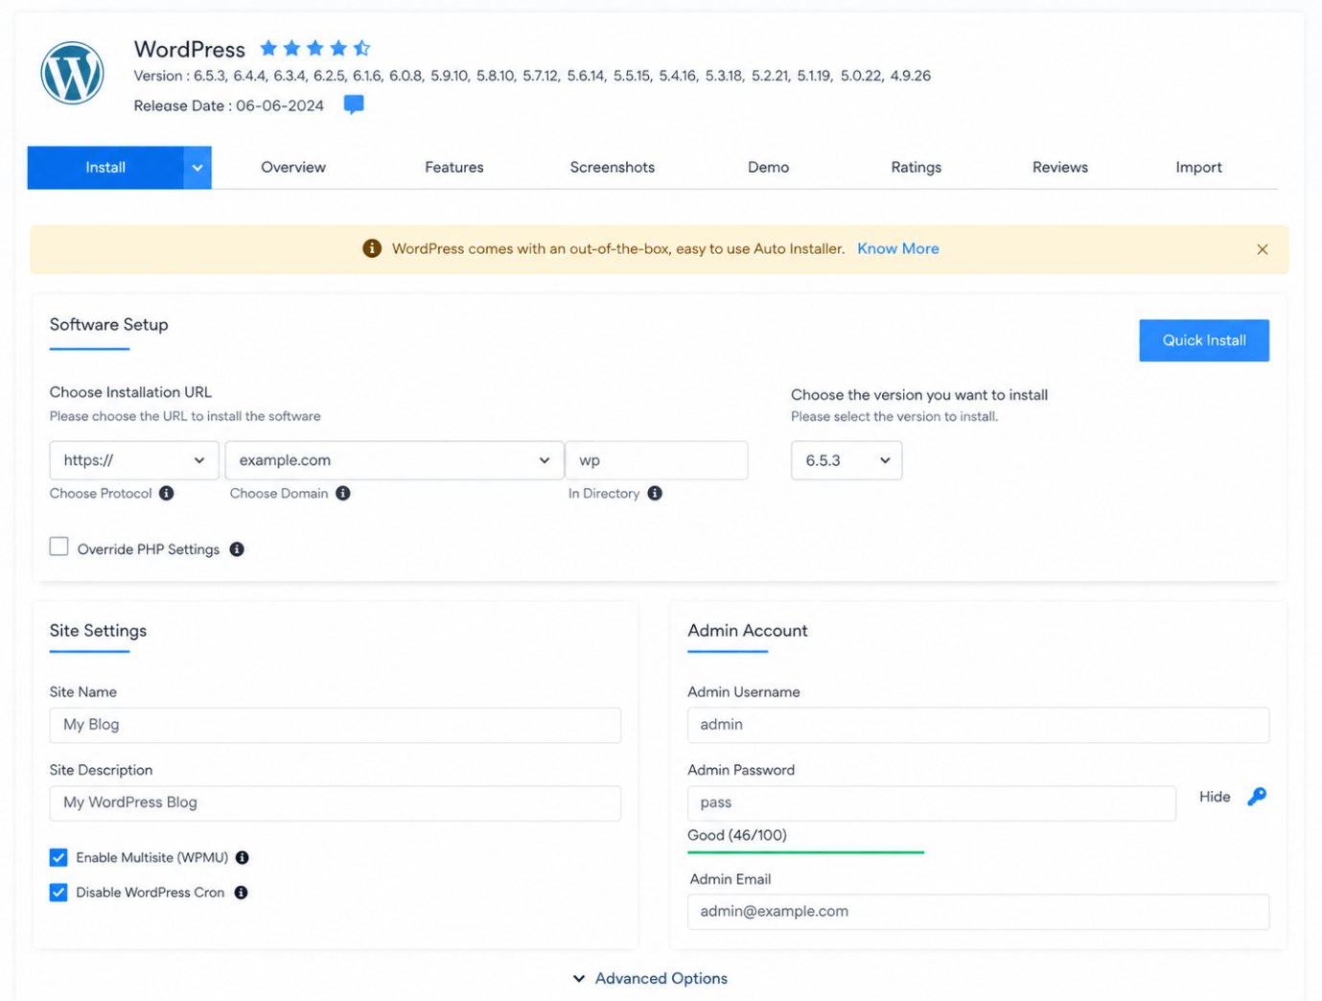Open the https:// protocol dropdown
This screenshot has width=1322, height=1001.
(x=134, y=460)
